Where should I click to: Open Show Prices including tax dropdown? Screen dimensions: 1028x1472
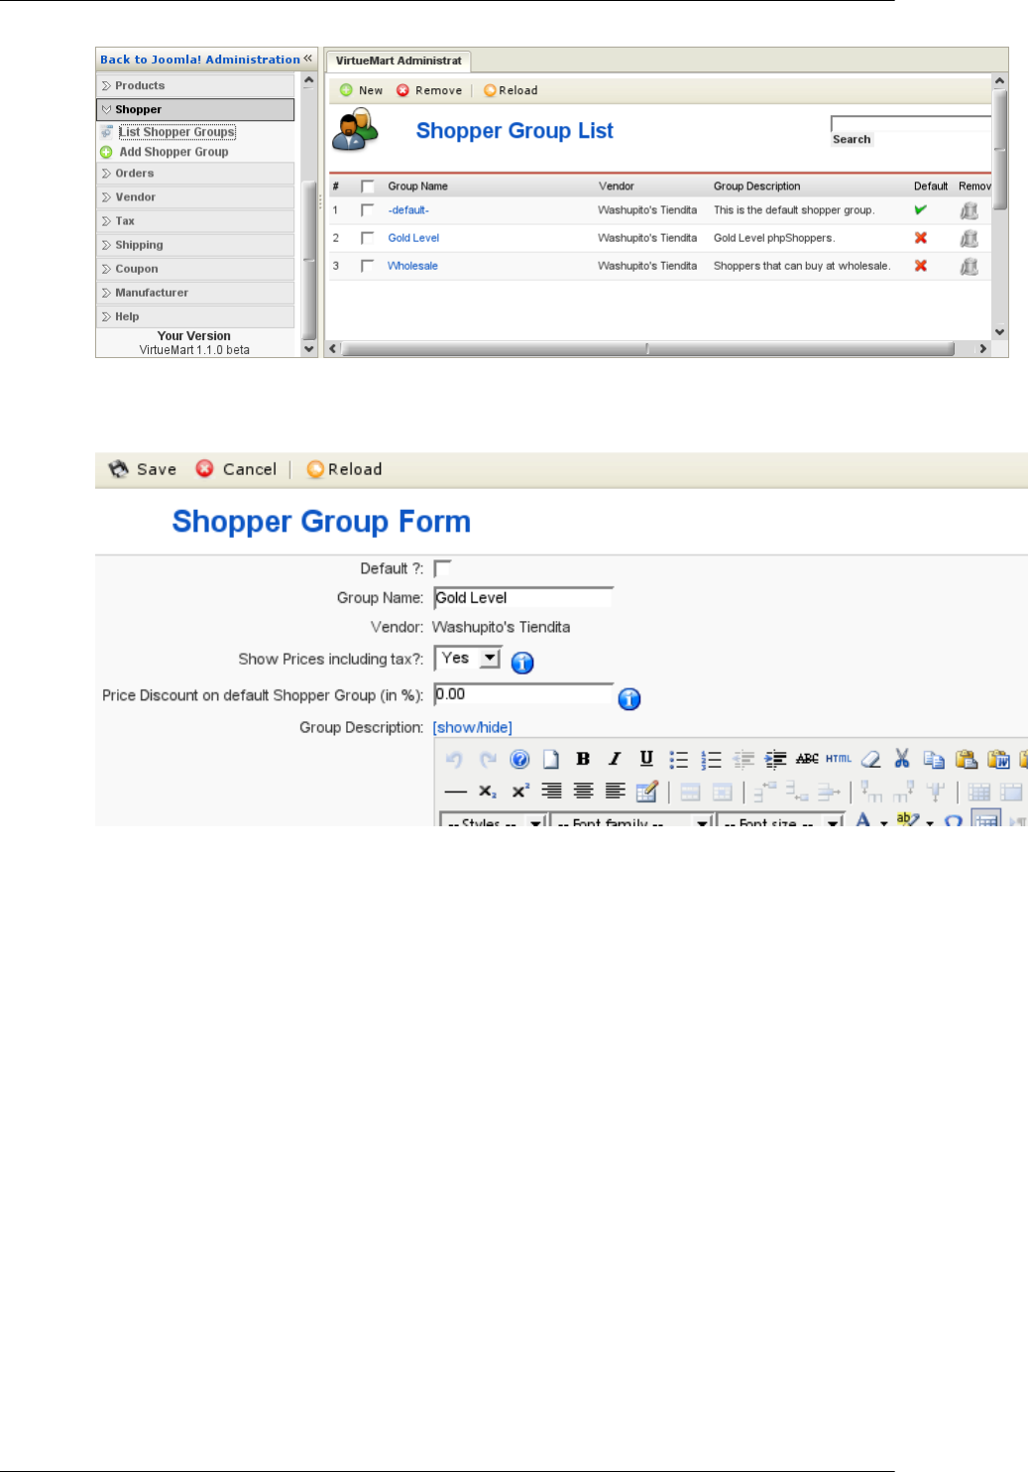tap(468, 658)
